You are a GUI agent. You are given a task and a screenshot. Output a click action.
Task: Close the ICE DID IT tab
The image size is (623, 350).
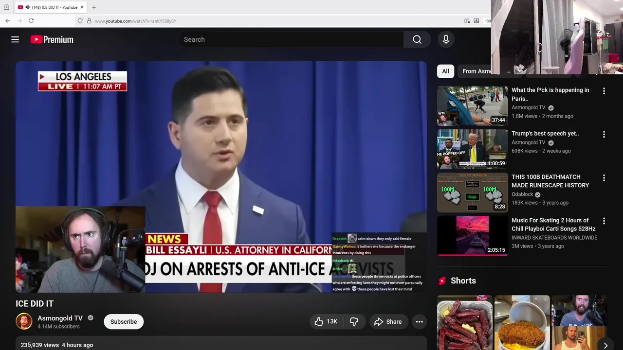coord(82,7)
